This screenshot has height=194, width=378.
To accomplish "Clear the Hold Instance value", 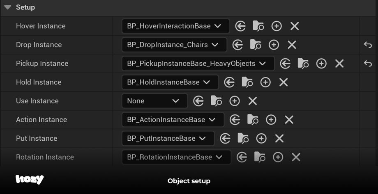I will pyautogui.click(x=283, y=82).
